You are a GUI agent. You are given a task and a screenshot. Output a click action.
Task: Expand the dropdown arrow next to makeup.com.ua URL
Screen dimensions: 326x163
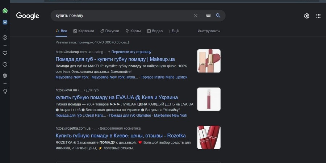pyautogui.click(x=109, y=52)
